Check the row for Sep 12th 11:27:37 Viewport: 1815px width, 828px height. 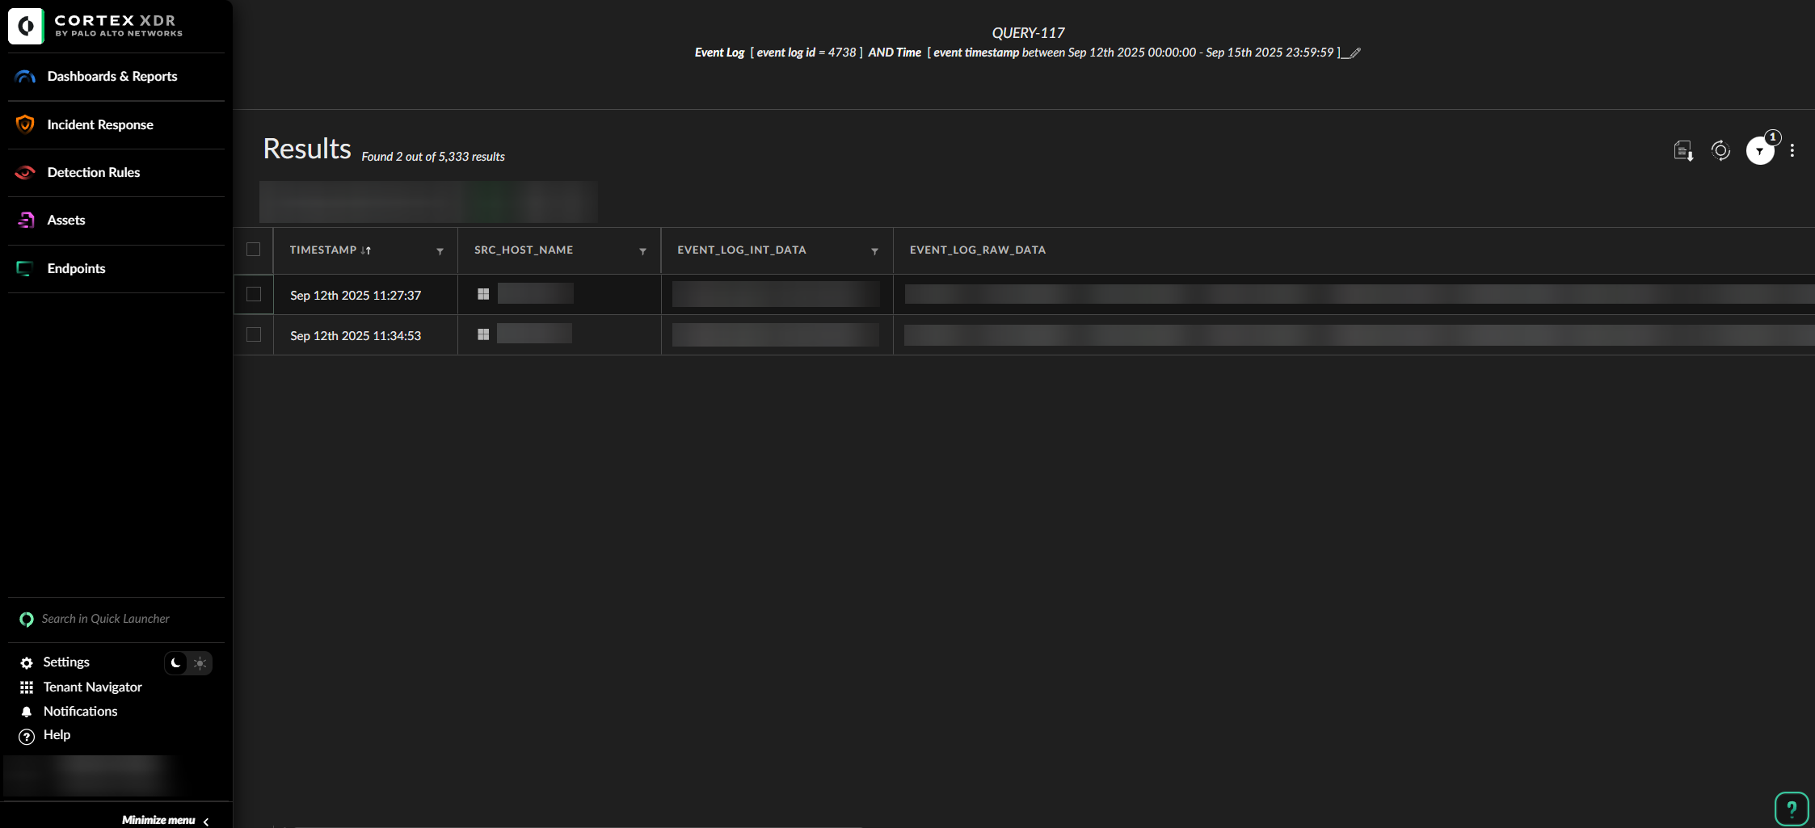point(254,295)
